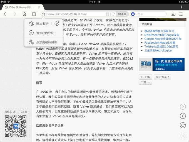Click the 主题推荐 section heading
Viewport: 189px width, 142px height.
(147, 24)
